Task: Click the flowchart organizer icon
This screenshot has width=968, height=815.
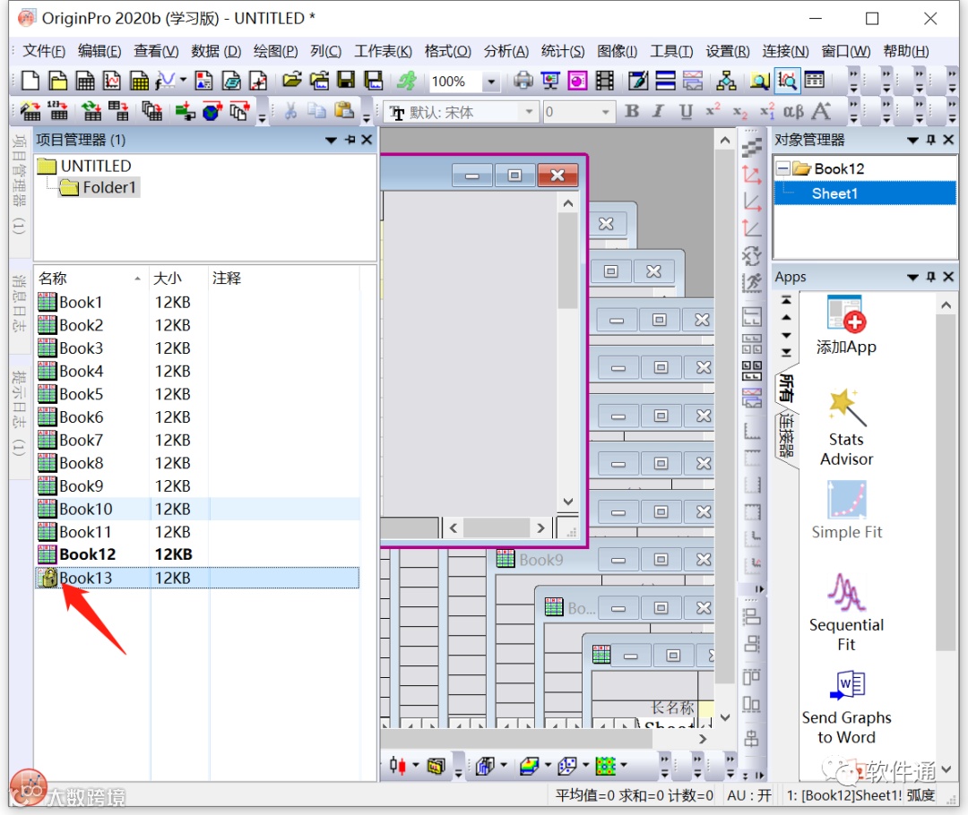Action: click(727, 81)
